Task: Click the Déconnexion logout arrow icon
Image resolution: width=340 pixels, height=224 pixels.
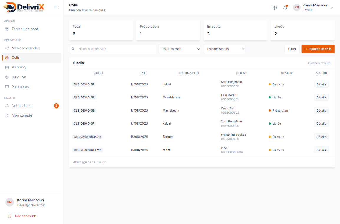Action: [10, 216]
